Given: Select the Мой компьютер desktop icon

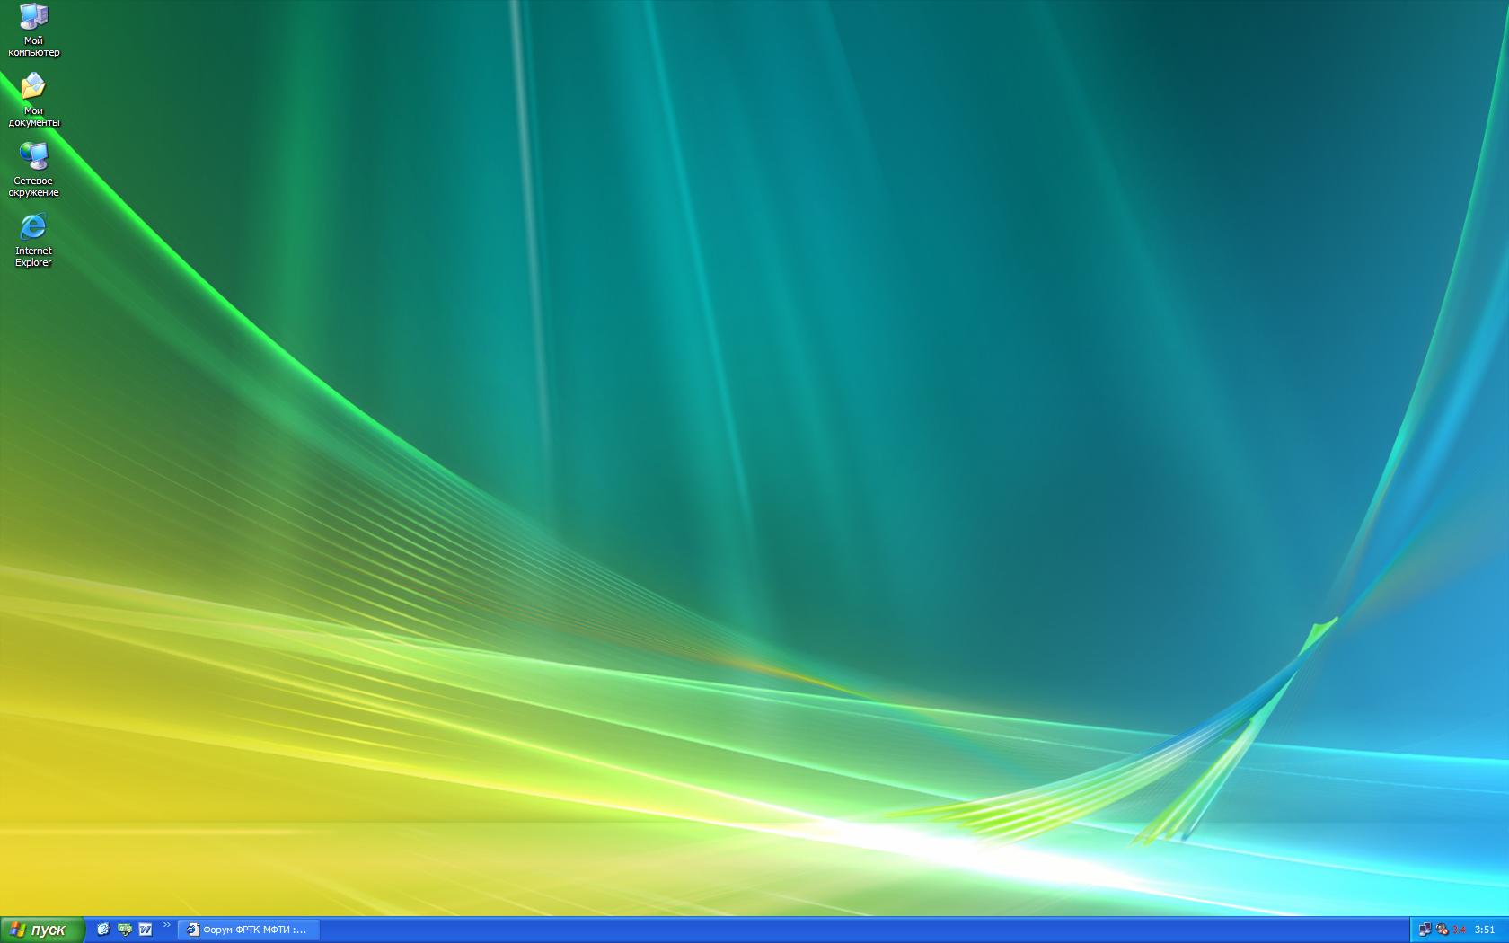Looking at the screenshot, I should (33, 30).
